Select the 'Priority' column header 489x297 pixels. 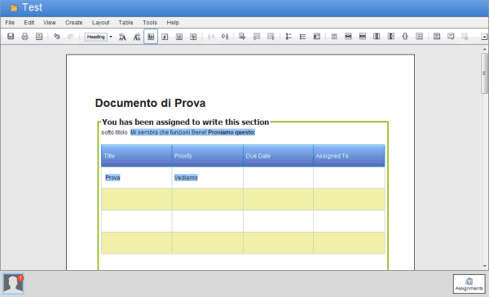[x=207, y=156]
